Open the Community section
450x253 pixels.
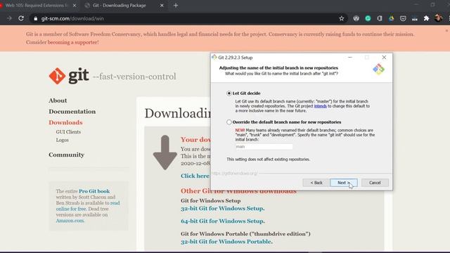pyautogui.click(x=66, y=155)
